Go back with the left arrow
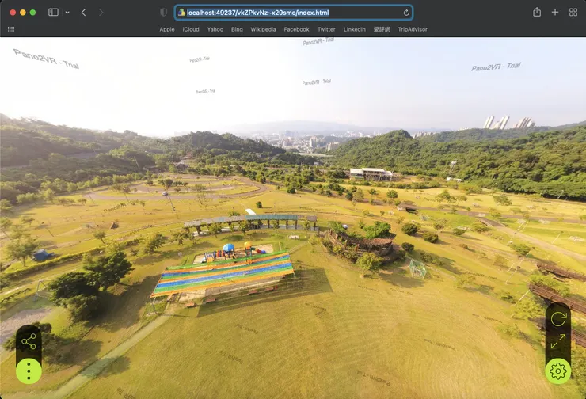 click(84, 13)
